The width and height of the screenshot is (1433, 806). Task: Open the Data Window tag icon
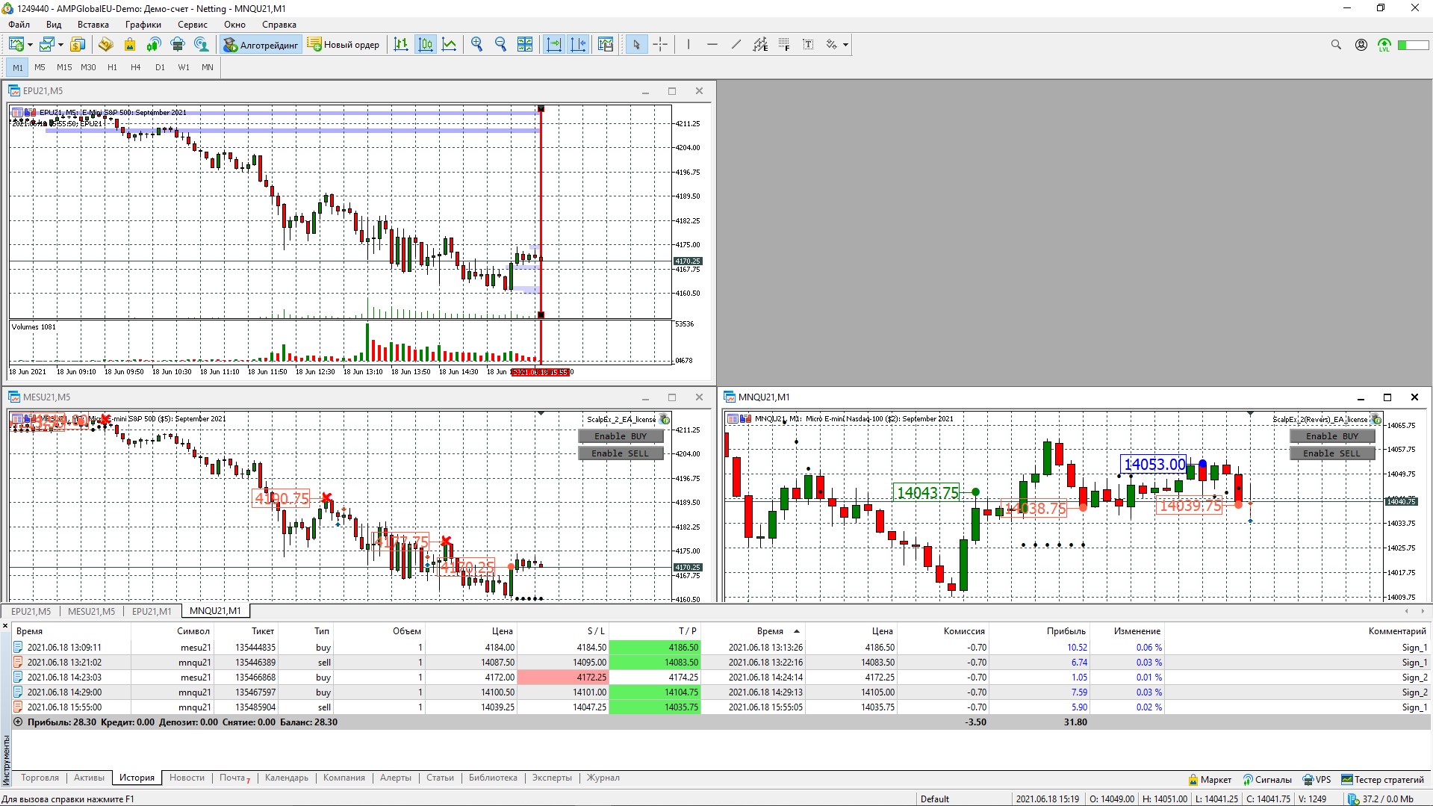105,45
